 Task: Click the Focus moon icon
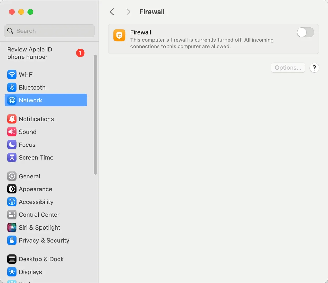click(x=12, y=145)
